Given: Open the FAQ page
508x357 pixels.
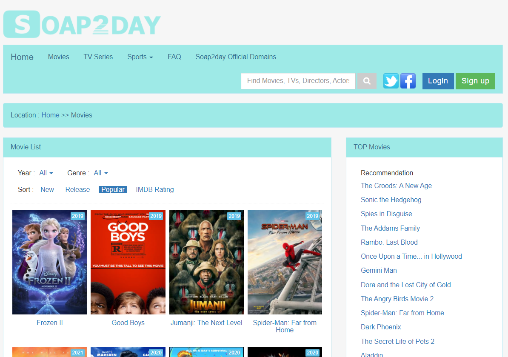Looking at the screenshot, I should (x=174, y=57).
